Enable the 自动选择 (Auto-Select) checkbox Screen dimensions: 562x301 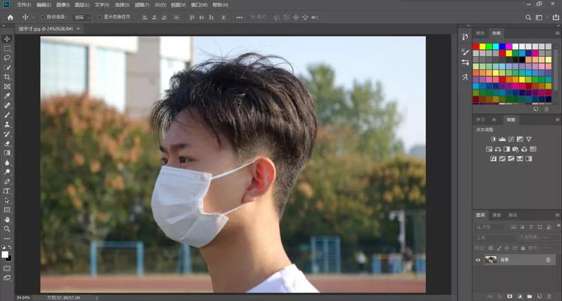[42, 17]
